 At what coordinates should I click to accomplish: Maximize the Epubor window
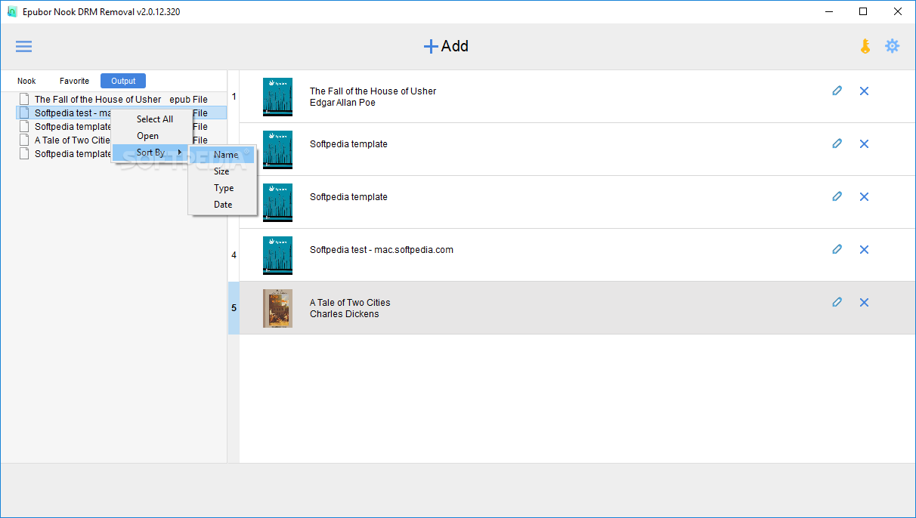pos(863,11)
